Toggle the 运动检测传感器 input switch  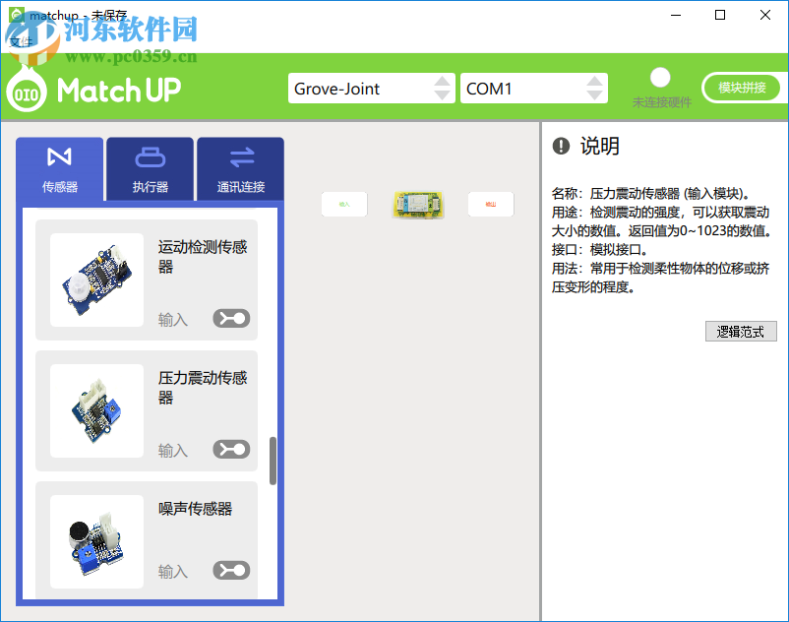coord(230,319)
